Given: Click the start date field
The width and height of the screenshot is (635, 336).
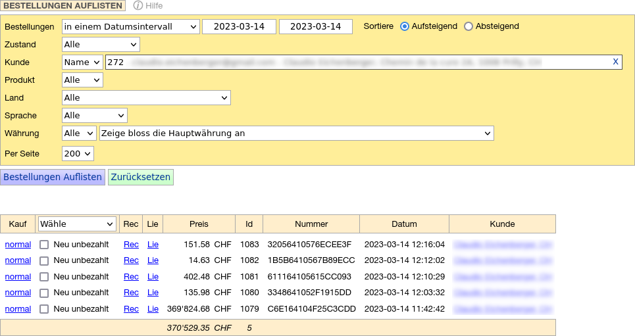Looking at the screenshot, I should (239, 26).
